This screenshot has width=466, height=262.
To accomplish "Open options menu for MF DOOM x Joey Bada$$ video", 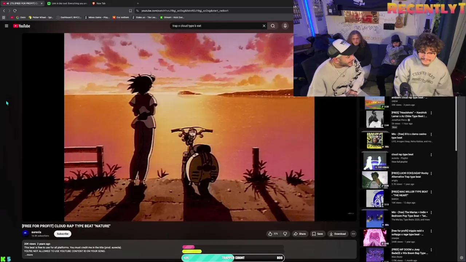I will (x=431, y=250).
